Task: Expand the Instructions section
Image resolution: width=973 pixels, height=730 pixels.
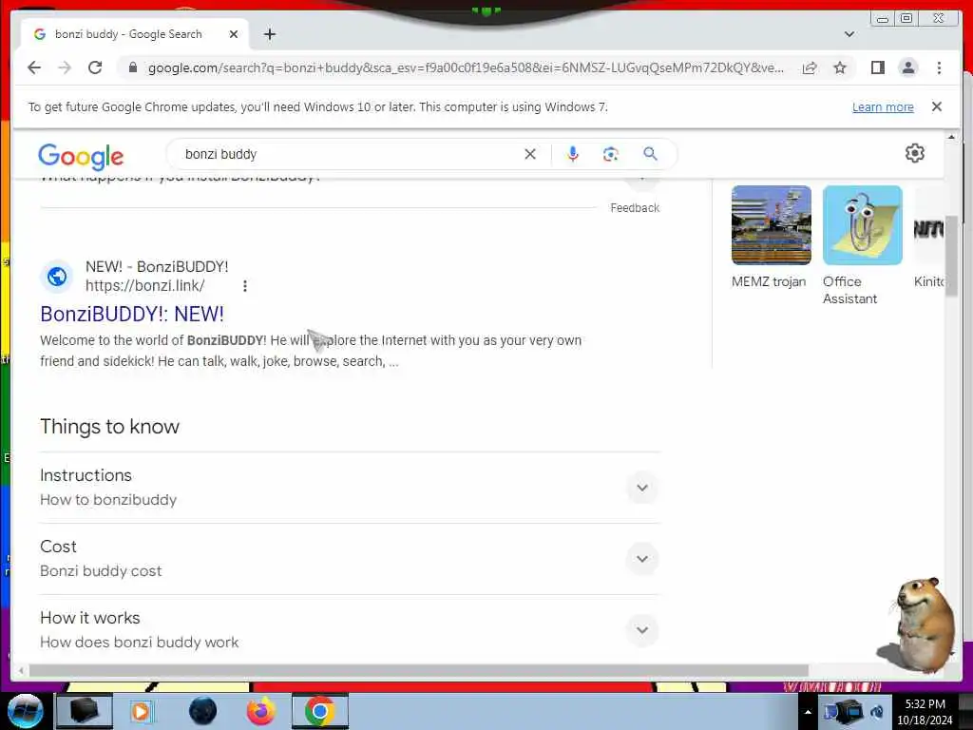Action: (x=349, y=488)
